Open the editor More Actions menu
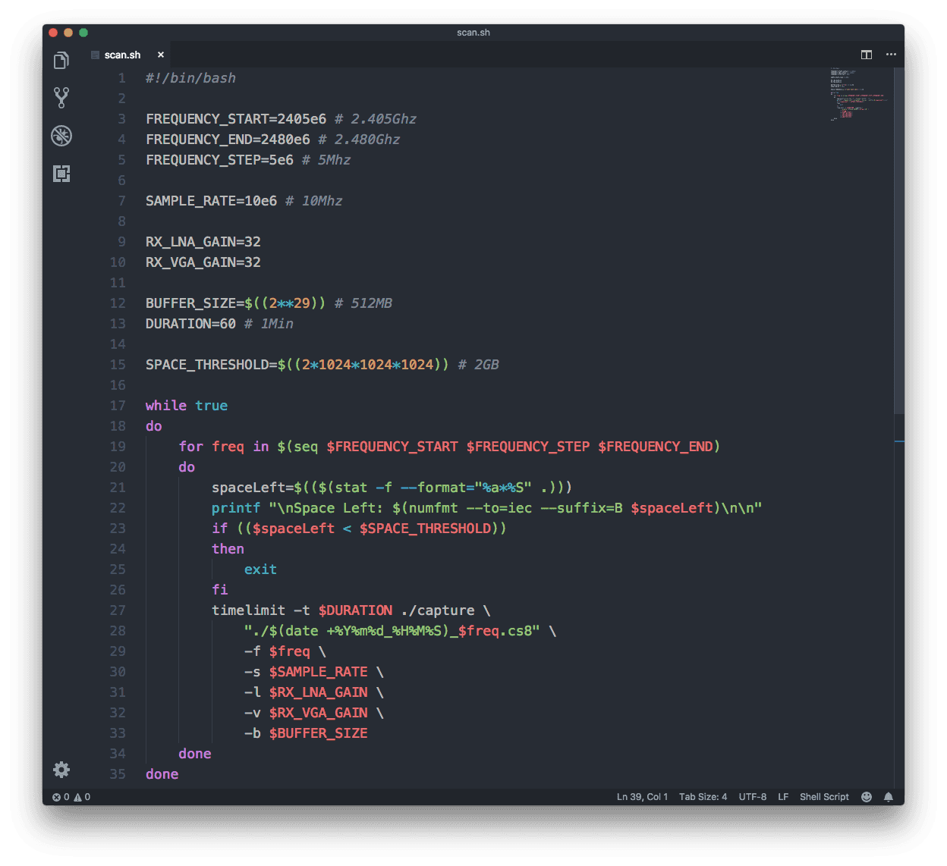 click(891, 55)
